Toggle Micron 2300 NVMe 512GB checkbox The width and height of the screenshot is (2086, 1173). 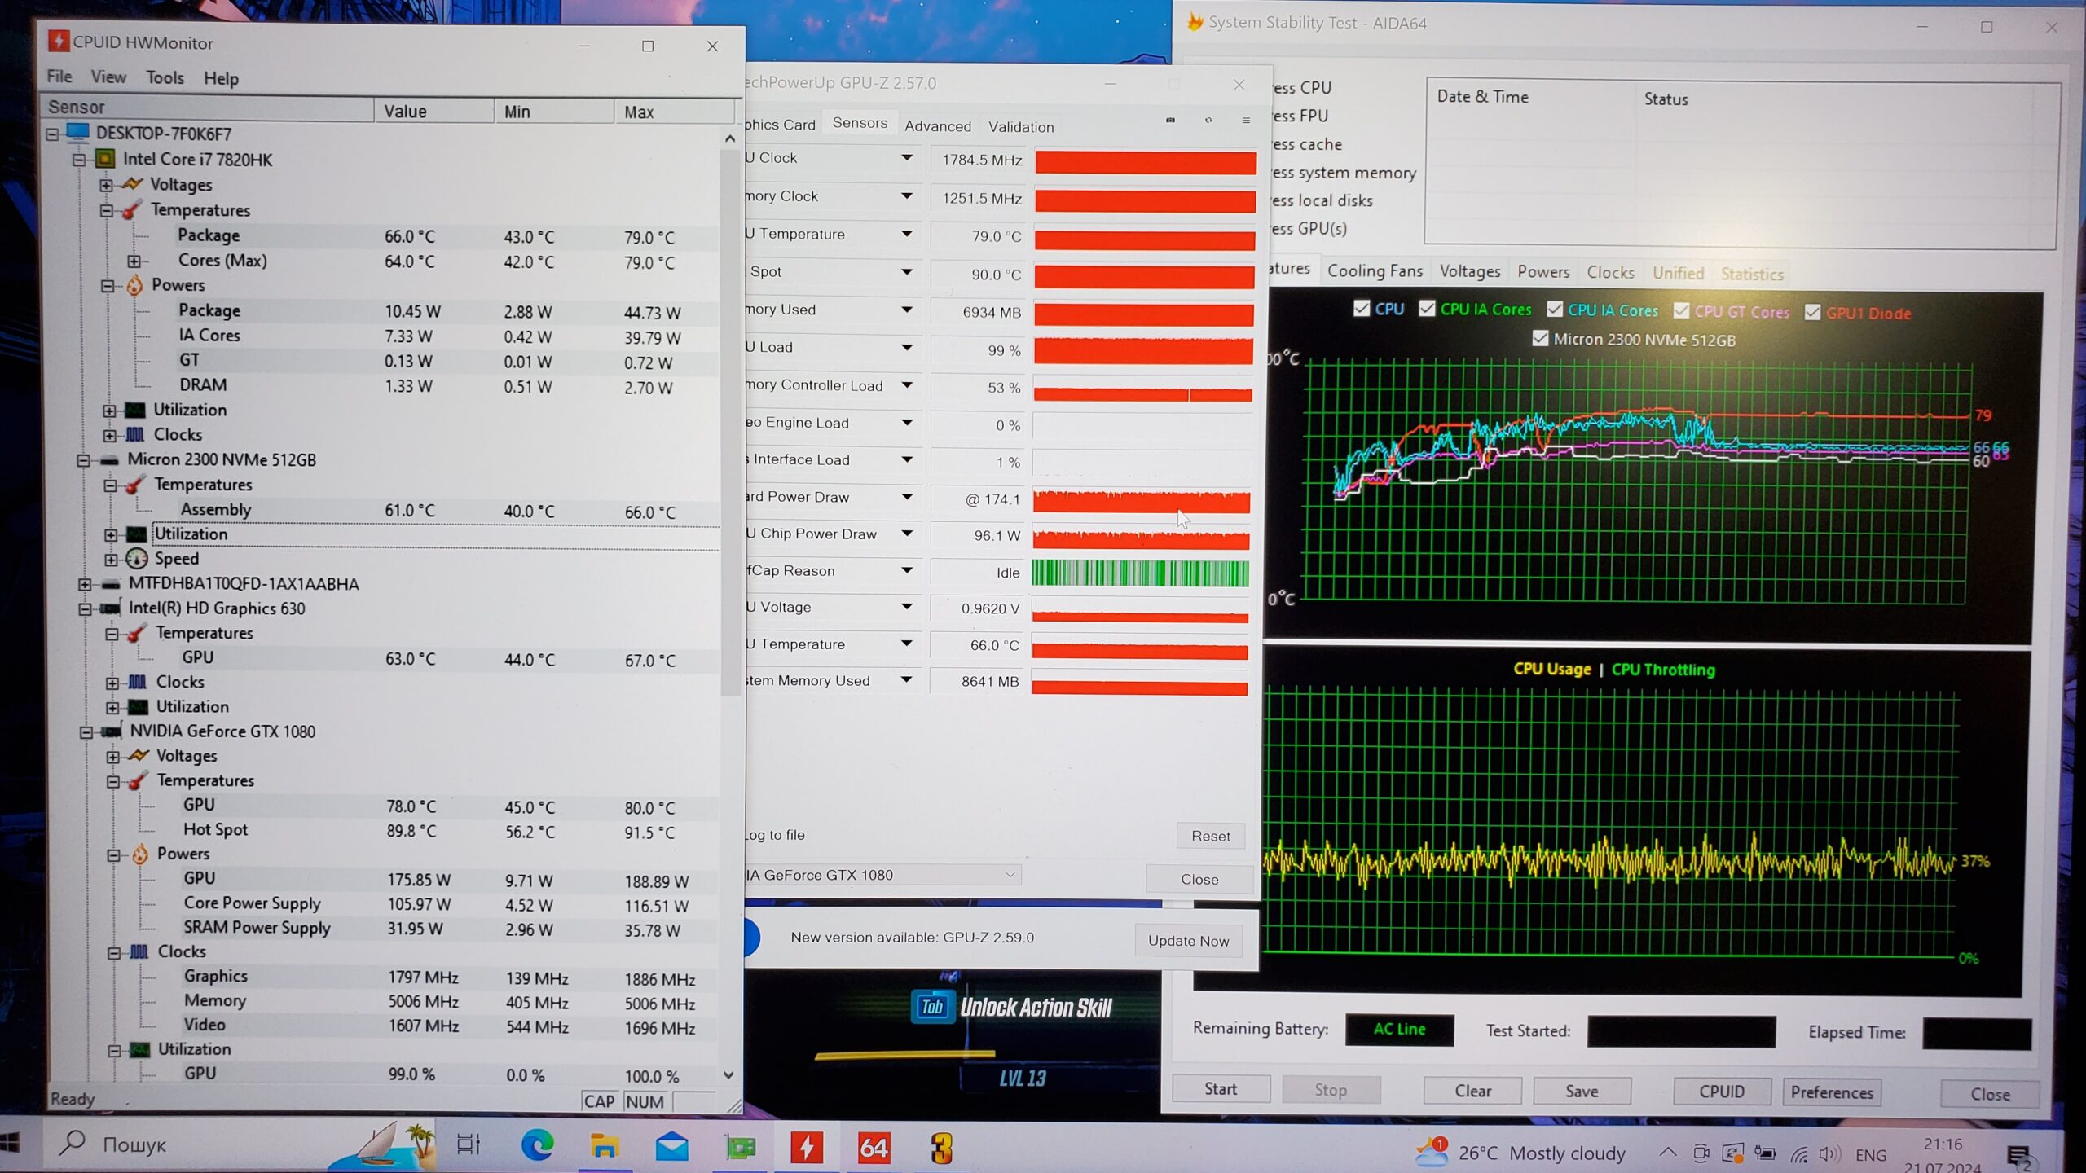1539,339
